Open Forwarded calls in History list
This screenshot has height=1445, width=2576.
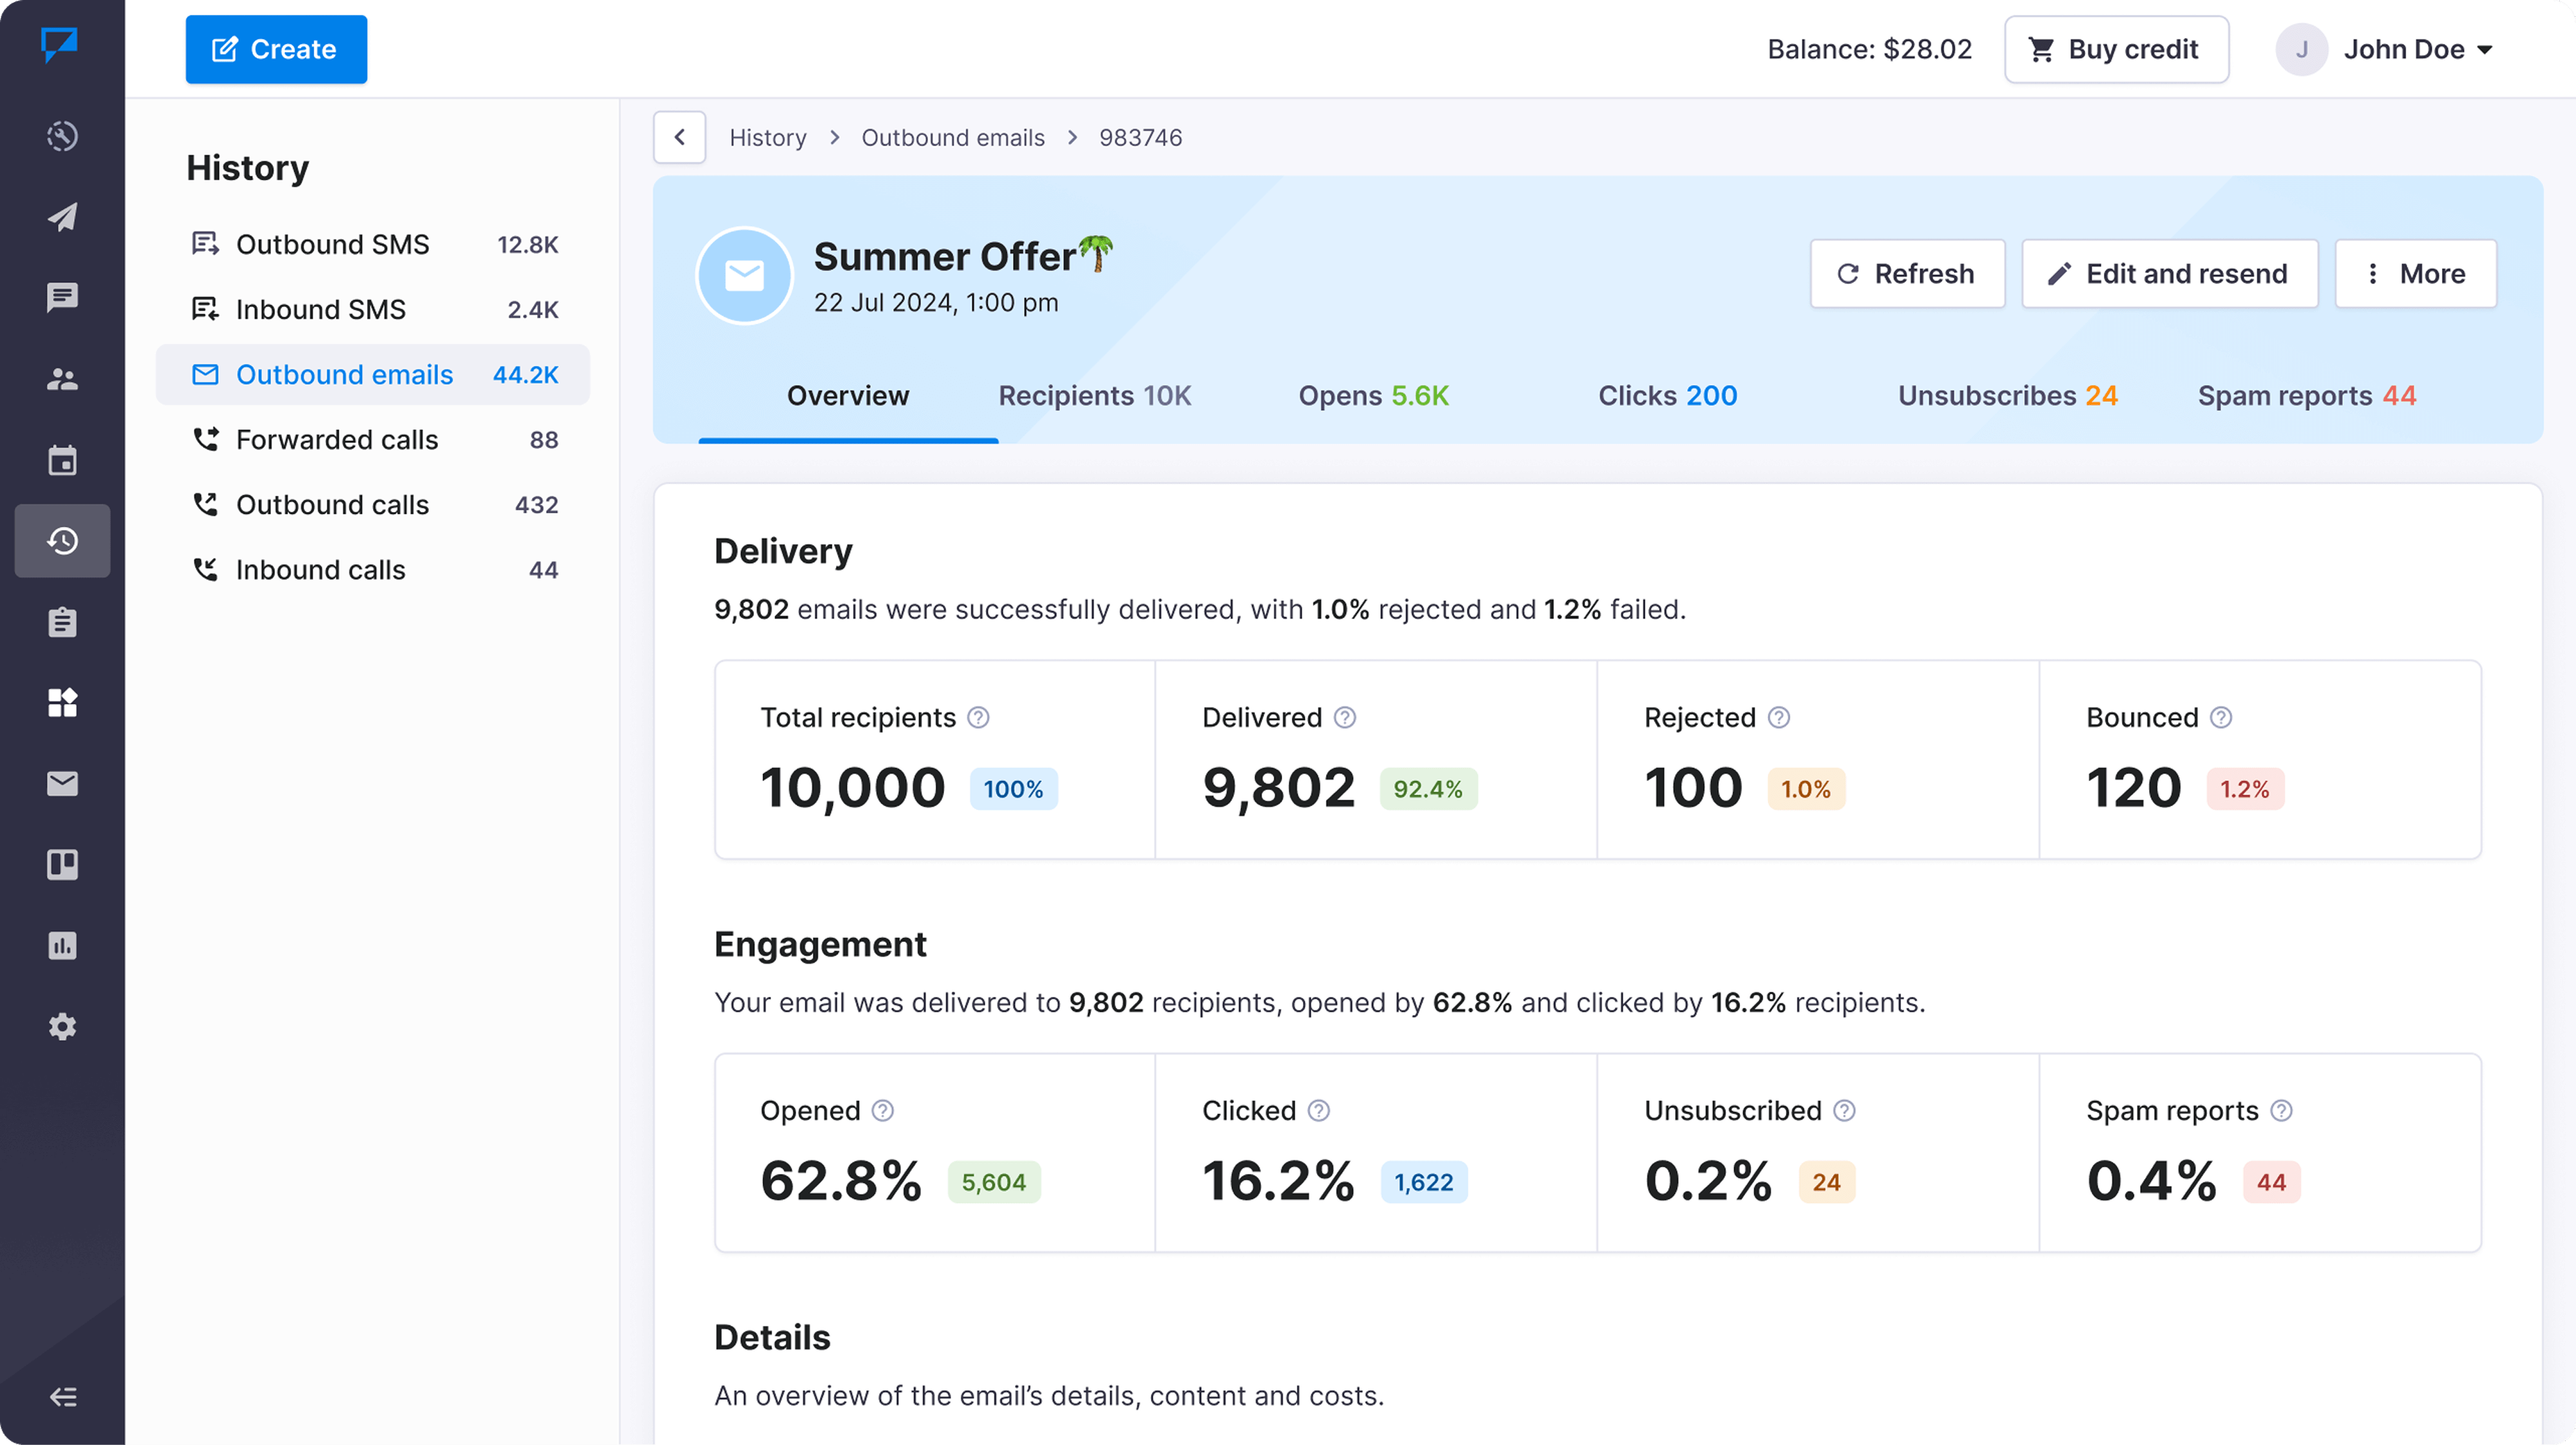(373, 440)
